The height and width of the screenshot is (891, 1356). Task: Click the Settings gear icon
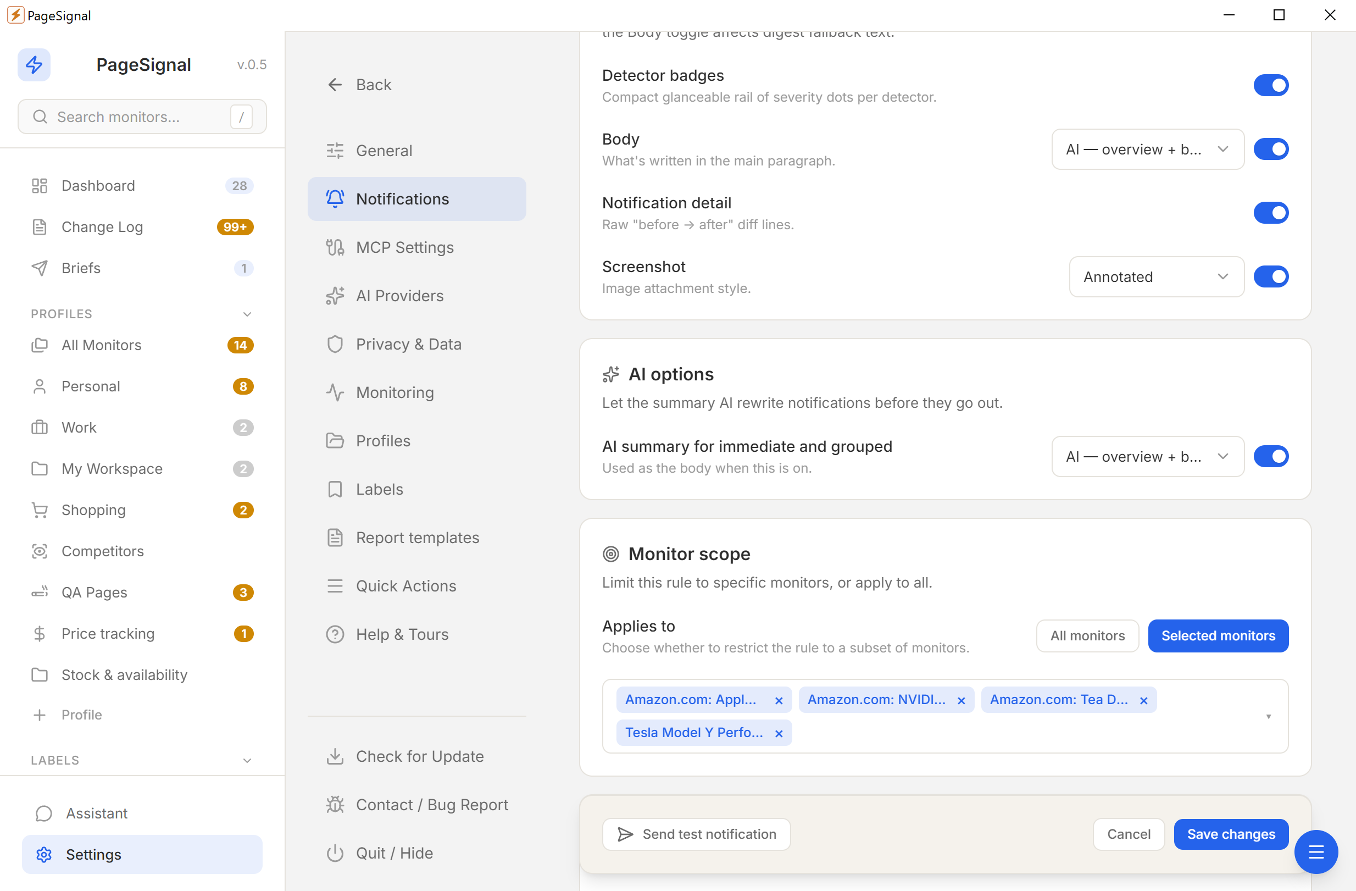(x=44, y=855)
